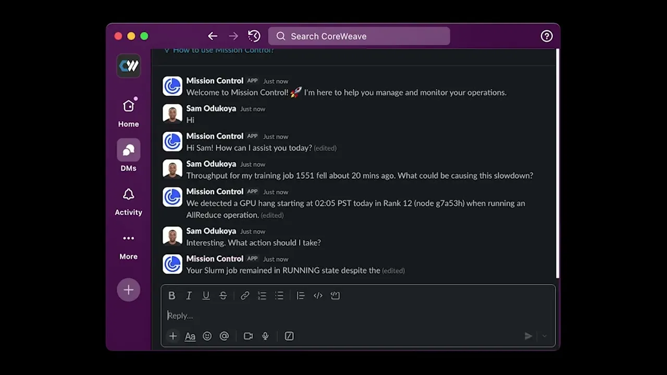This screenshot has width=667, height=375.
Task: Open Mission Control avatar on the welcome message
Action: tap(172, 86)
